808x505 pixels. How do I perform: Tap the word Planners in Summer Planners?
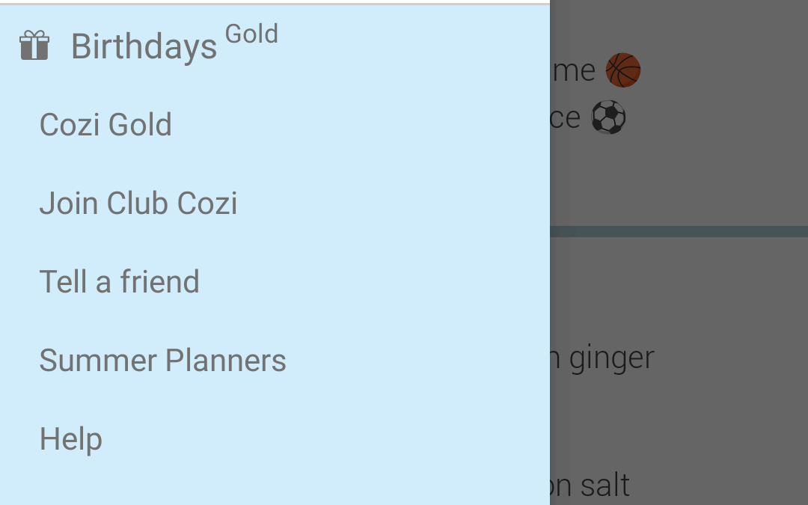[226, 360]
